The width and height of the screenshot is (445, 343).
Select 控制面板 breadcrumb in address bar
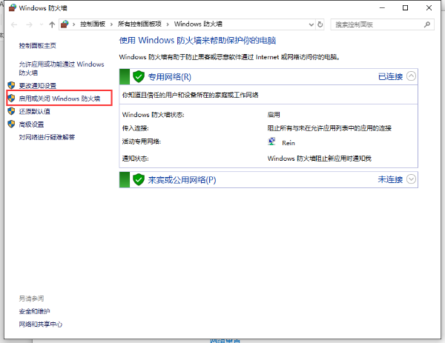click(x=93, y=24)
